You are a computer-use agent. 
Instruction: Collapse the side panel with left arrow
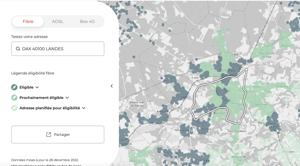pyautogui.click(x=111, y=86)
